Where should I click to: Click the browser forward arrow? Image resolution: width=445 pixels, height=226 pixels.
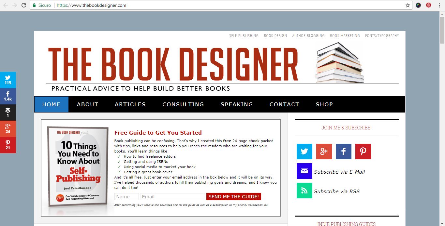pyautogui.click(x=15, y=5)
